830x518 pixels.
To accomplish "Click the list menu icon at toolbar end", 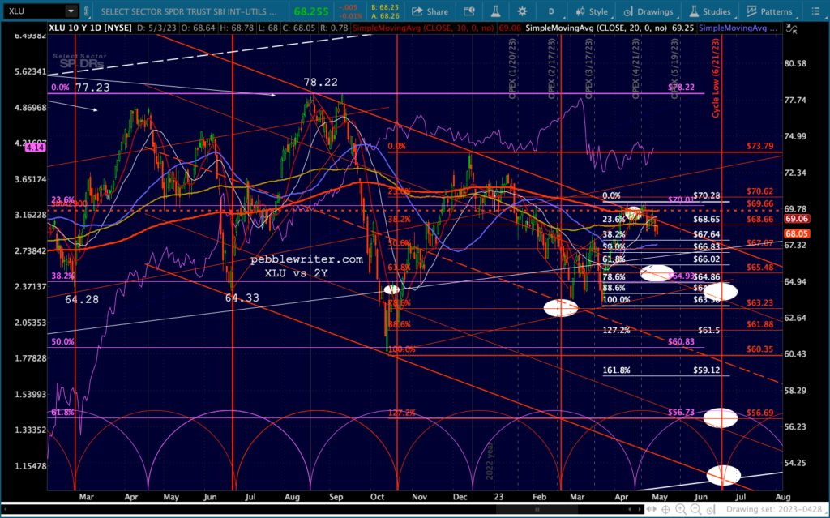I will 815,11.
